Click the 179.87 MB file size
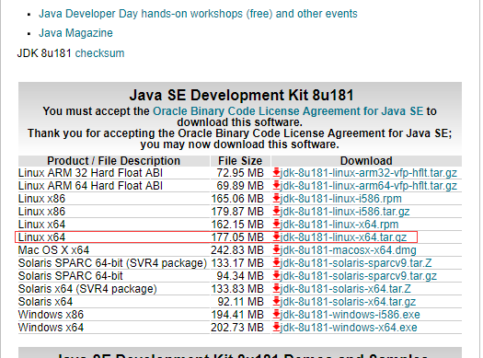The height and width of the screenshot is (358, 483). point(237,212)
